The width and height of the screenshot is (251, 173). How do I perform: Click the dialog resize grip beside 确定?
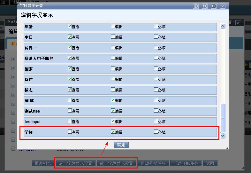click(227, 147)
